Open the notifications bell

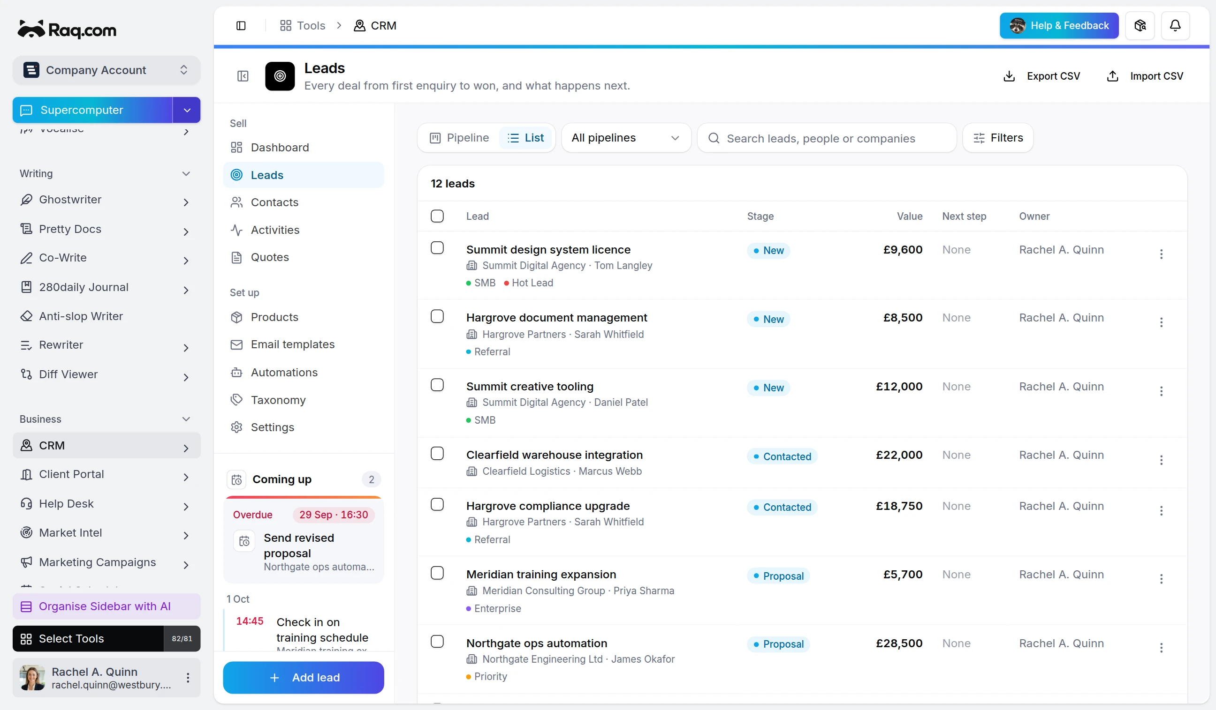coord(1175,26)
